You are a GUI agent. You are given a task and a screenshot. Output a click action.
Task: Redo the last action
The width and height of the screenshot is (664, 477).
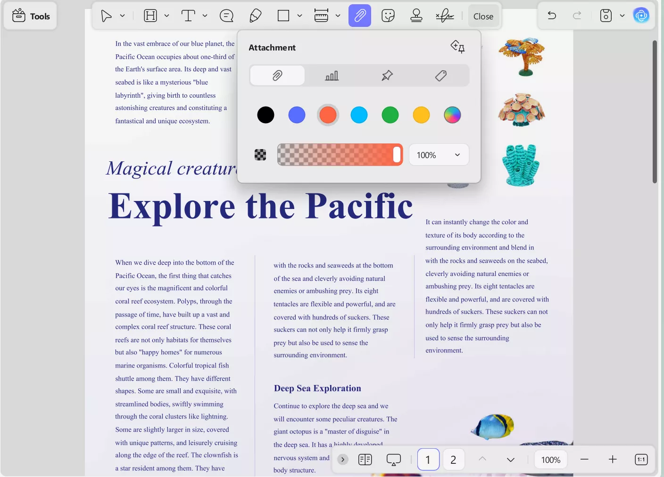pos(577,16)
